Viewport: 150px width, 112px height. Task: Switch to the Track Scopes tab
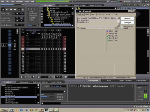[64, 5]
